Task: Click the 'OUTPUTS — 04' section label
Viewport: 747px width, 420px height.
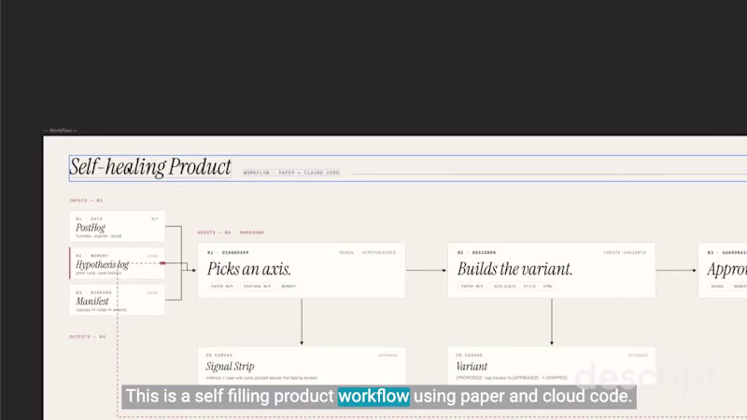Action: (87, 337)
